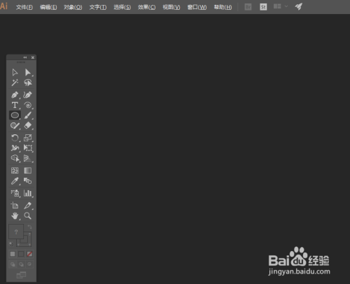Select the Curvature tool
Screen dimensions: 350x284
(28, 95)
